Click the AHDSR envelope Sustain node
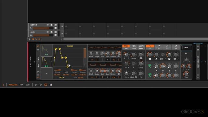The width and height of the screenshot is (208, 117). point(66,58)
